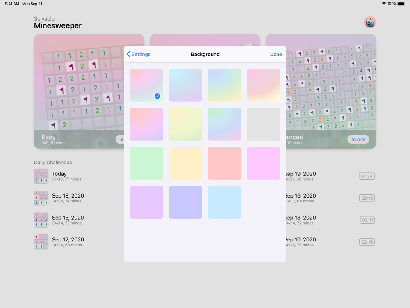Click Sep 15 challenge board thumbnail
Image resolution: width=410 pixels, height=308 pixels.
coord(41,220)
